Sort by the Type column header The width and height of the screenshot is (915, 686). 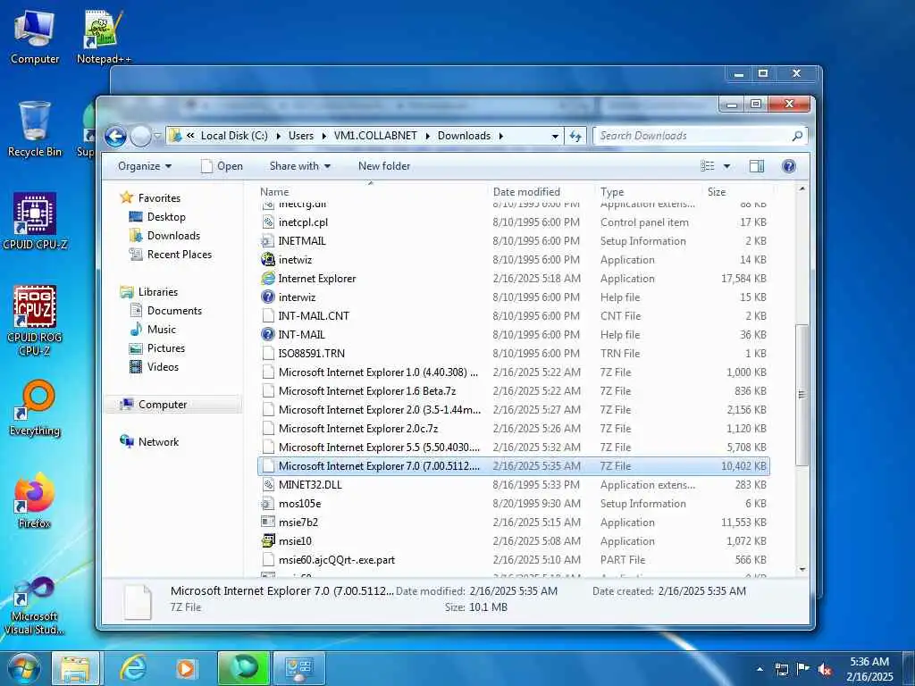tap(648, 191)
